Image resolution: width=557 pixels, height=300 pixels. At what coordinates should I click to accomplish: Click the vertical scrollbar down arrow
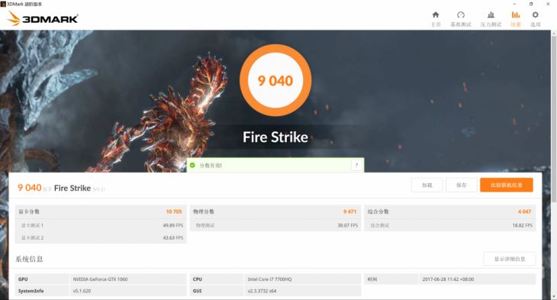[x=554, y=297]
